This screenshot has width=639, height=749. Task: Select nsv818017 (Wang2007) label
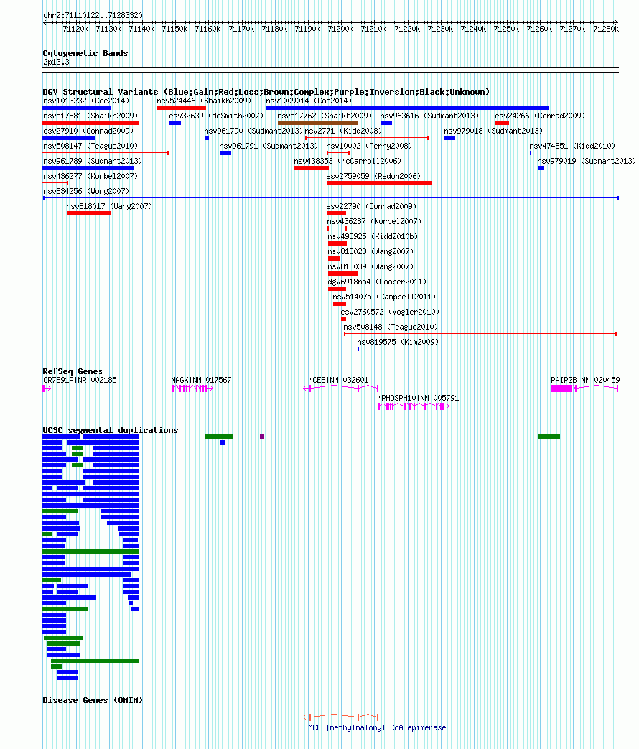tap(109, 206)
